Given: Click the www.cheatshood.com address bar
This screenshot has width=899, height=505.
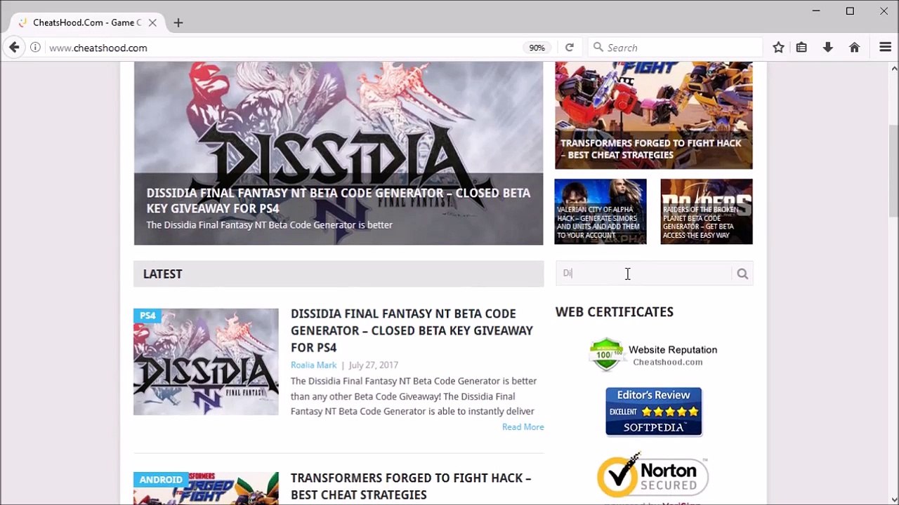Looking at the screenshot, I should [x=281, y=48].
